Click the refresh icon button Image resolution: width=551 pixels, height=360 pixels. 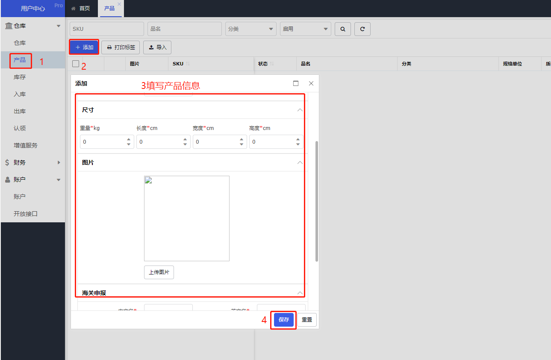coord(362,29)
